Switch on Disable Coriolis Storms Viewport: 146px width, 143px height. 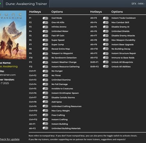(x=45, y=98)
